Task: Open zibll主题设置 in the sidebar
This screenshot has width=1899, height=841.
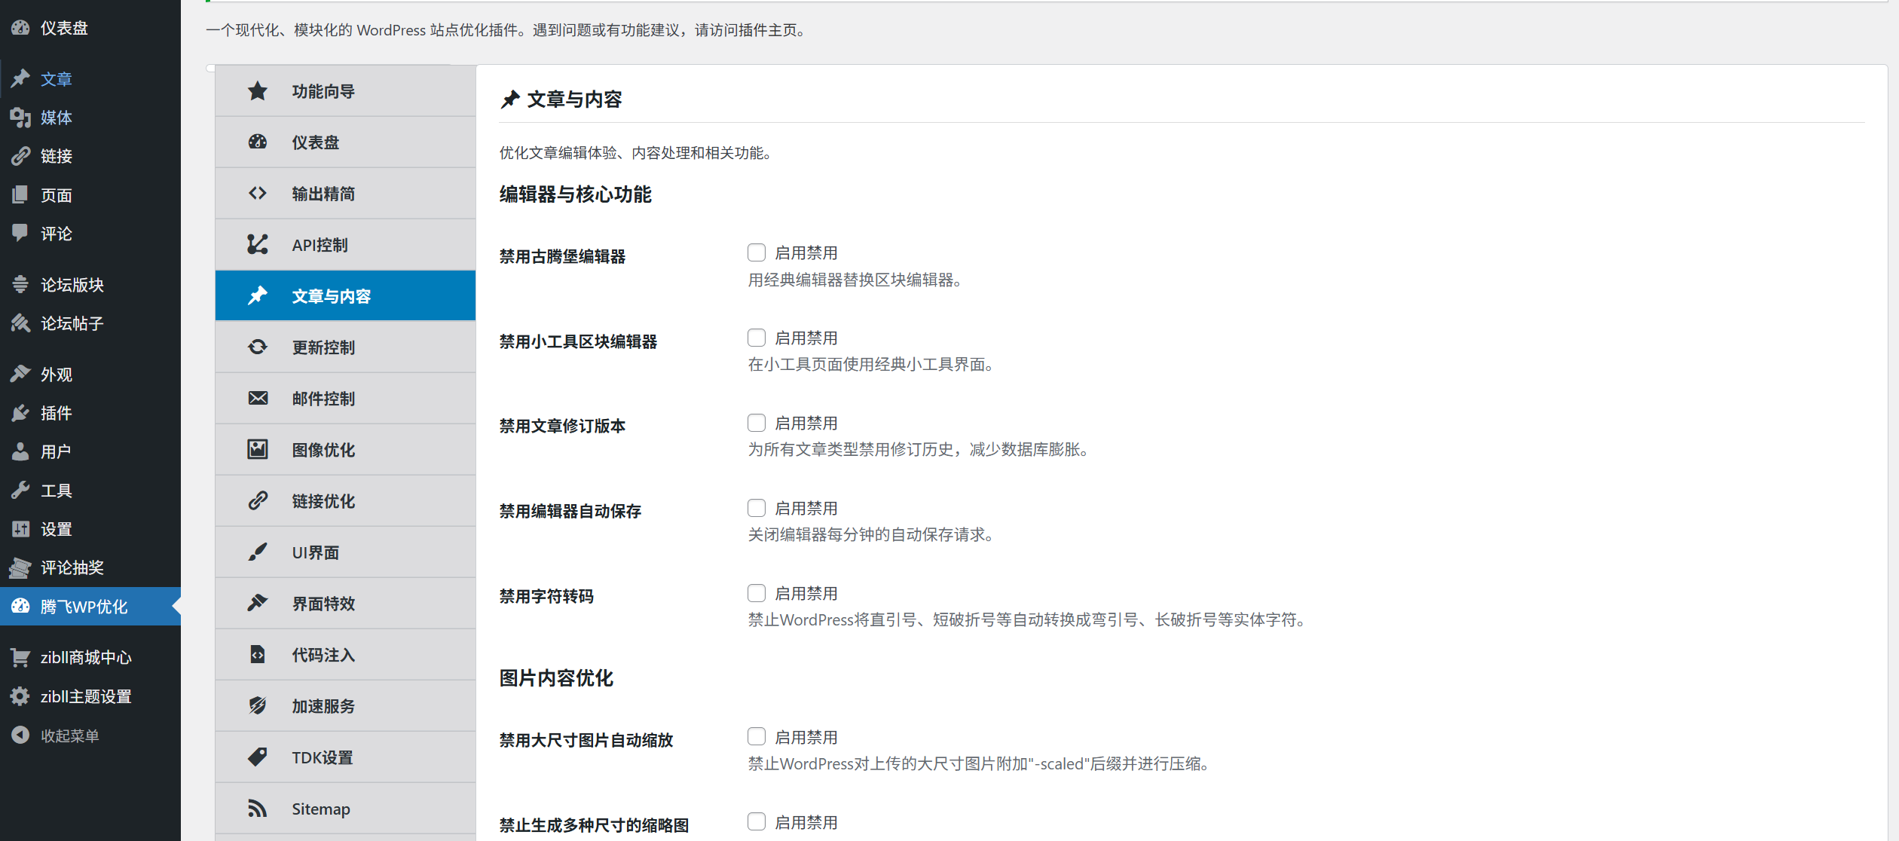Action: [87, 696]
